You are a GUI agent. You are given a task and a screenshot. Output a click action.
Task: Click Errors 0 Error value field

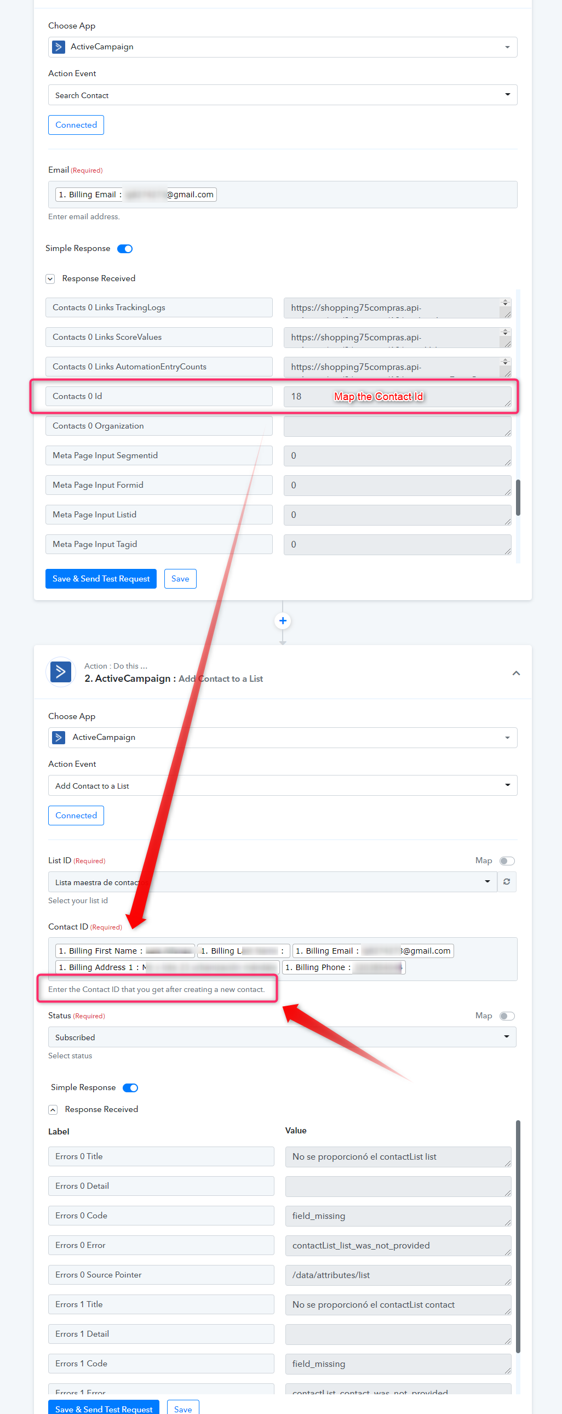pos(398,1246)
